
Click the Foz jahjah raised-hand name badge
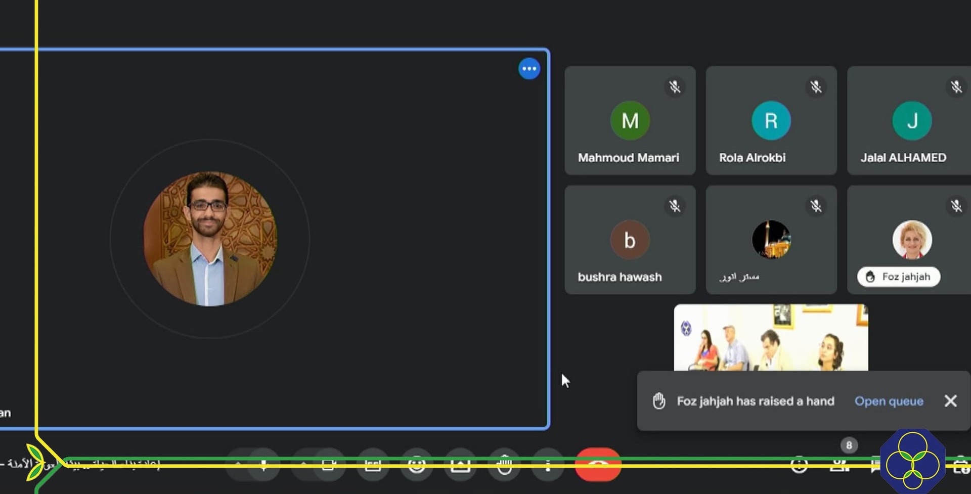click(x=899, y=277)
